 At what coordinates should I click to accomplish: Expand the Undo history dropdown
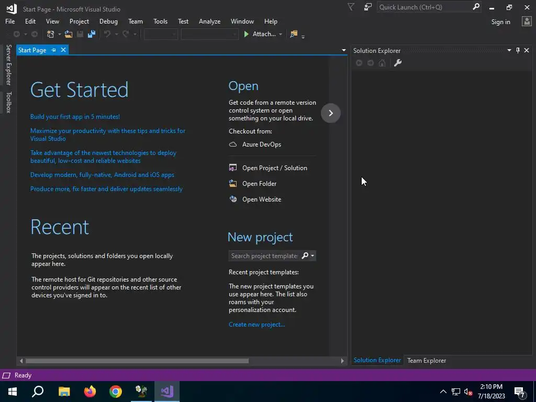(117, 34)
